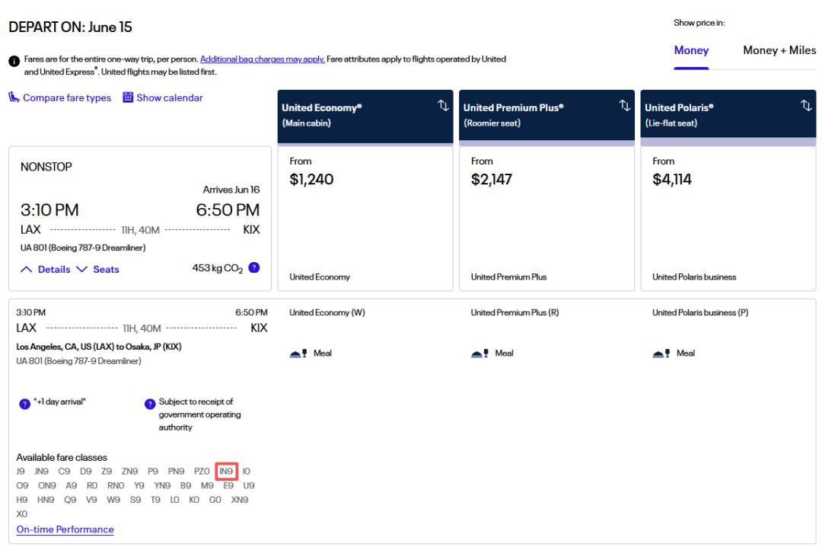This screenshot has height=547, width=822.
Task: Expand the Seats section
Action: click(98, 269)
